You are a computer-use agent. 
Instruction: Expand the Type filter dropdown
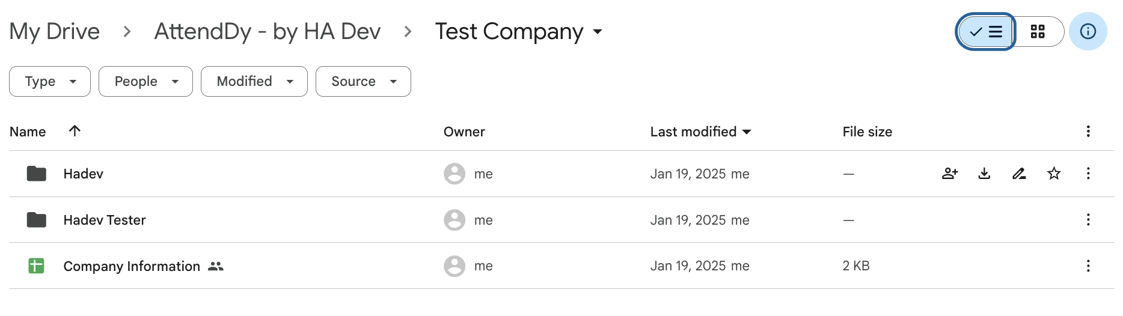(50, 81)
